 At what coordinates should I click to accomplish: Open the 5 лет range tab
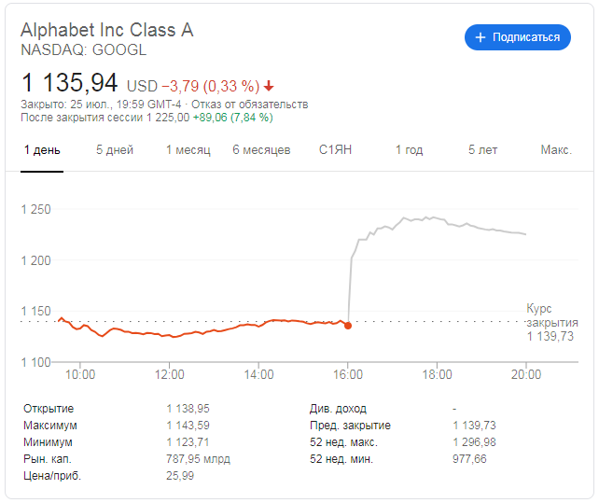483,150
